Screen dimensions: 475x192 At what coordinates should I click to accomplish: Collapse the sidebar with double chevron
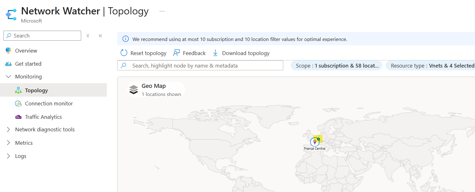pos(100,36)
